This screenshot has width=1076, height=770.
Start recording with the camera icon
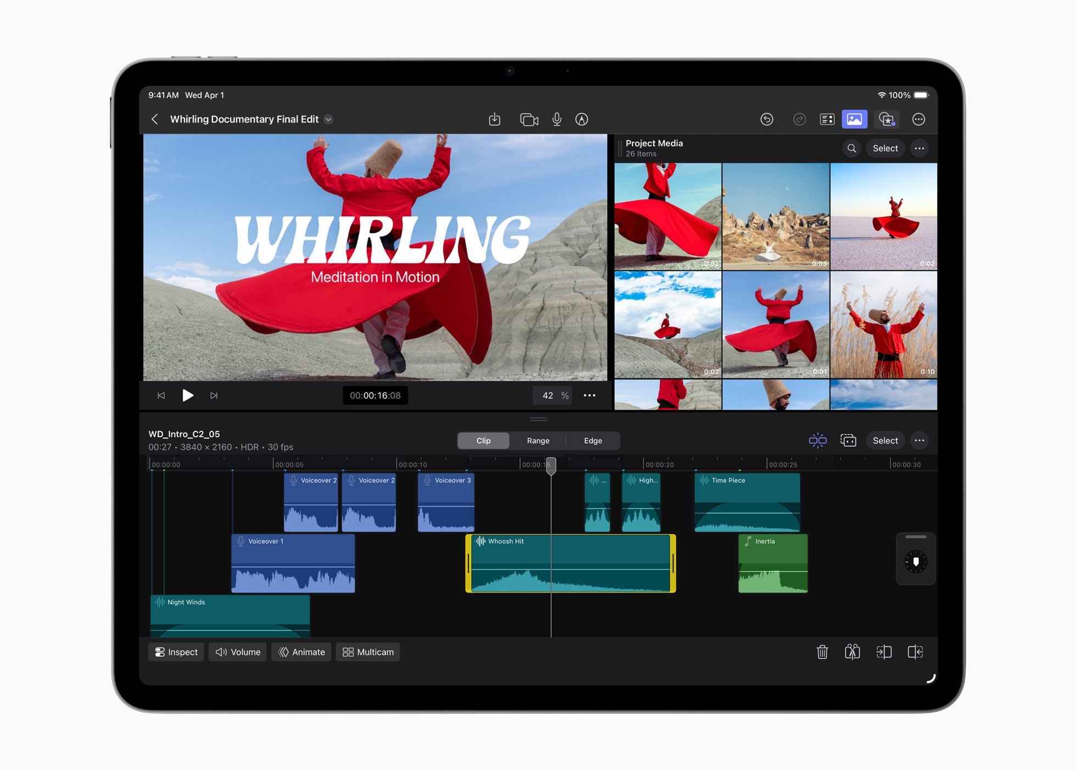pyautogui.click(x=529, y=119)
